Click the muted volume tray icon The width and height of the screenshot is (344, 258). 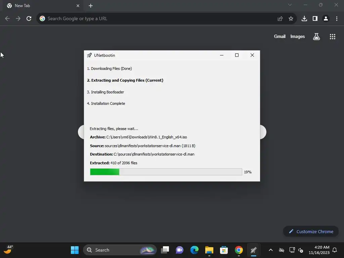pyautogui.click(x=301, y=250)
